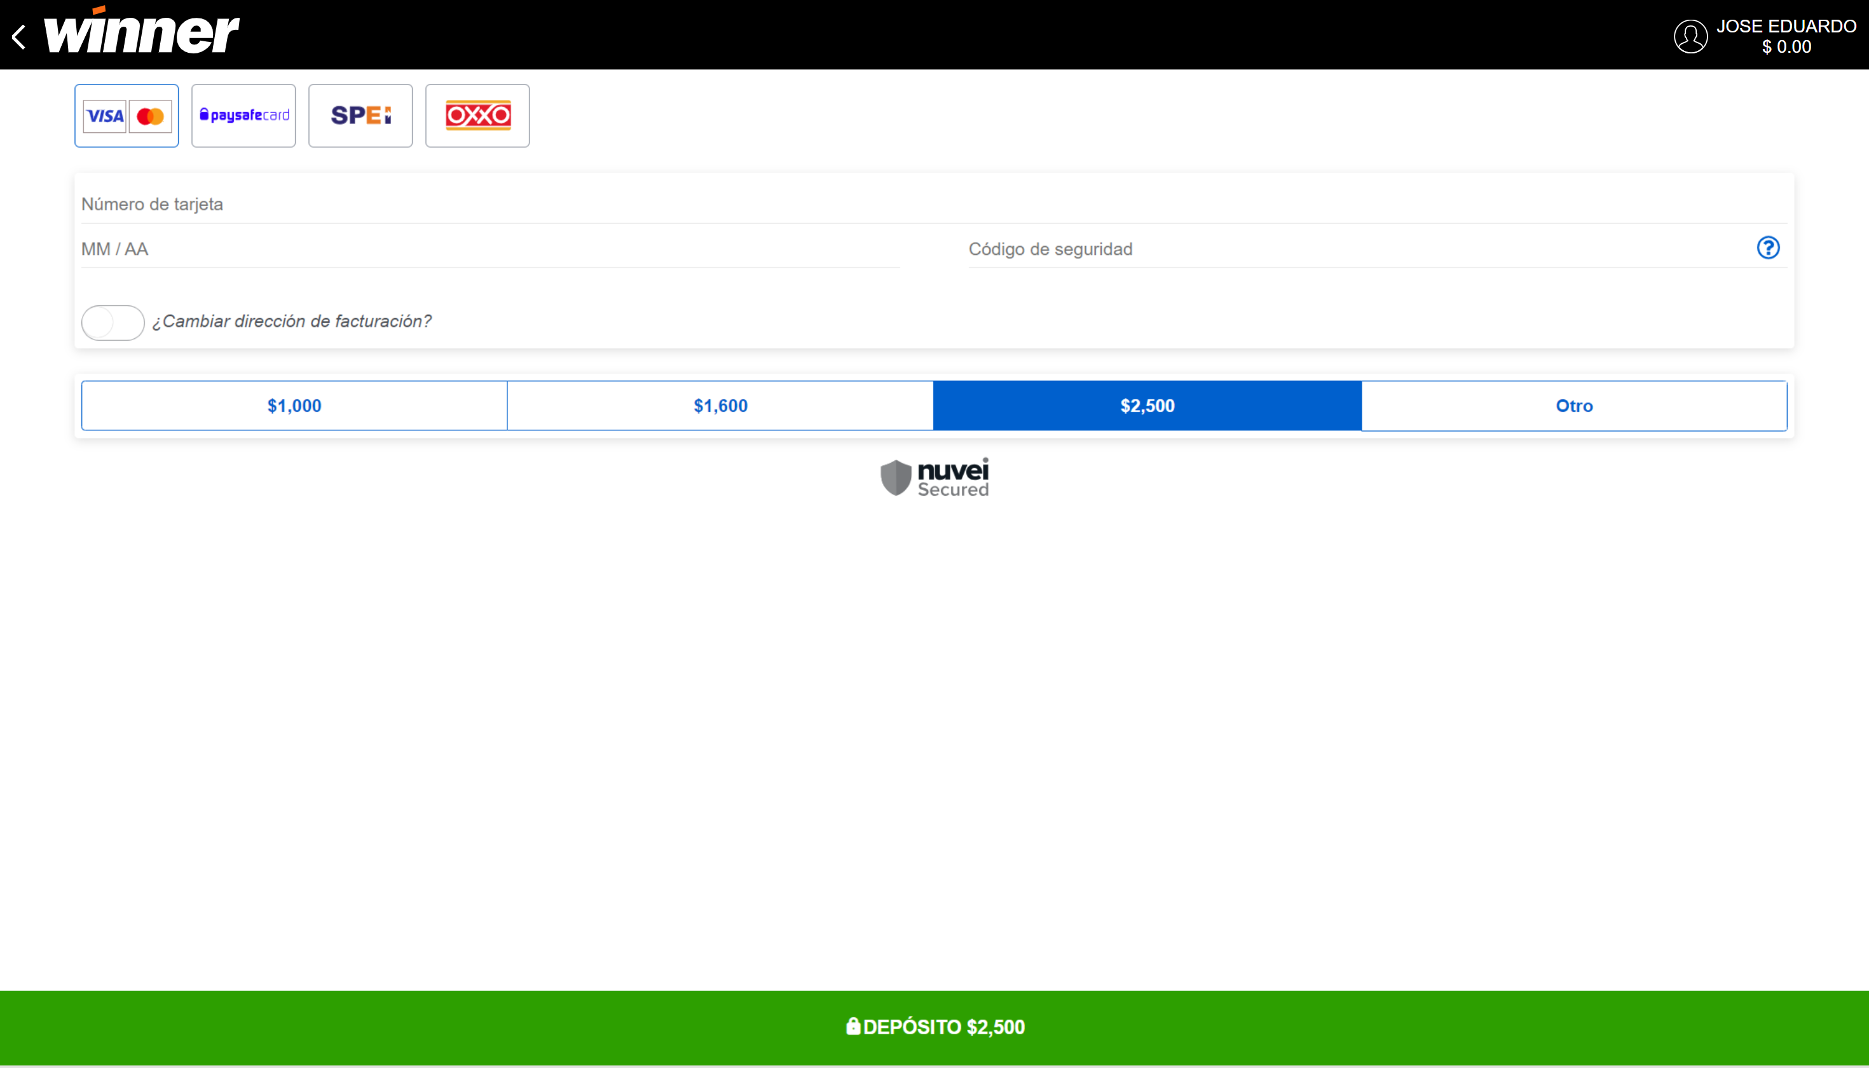1869x1068 pixels.
Task: Click the Winner logo
Action: click(142, 31)
